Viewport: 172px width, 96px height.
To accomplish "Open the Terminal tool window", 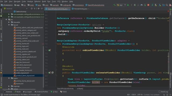I will coord(8,92).
